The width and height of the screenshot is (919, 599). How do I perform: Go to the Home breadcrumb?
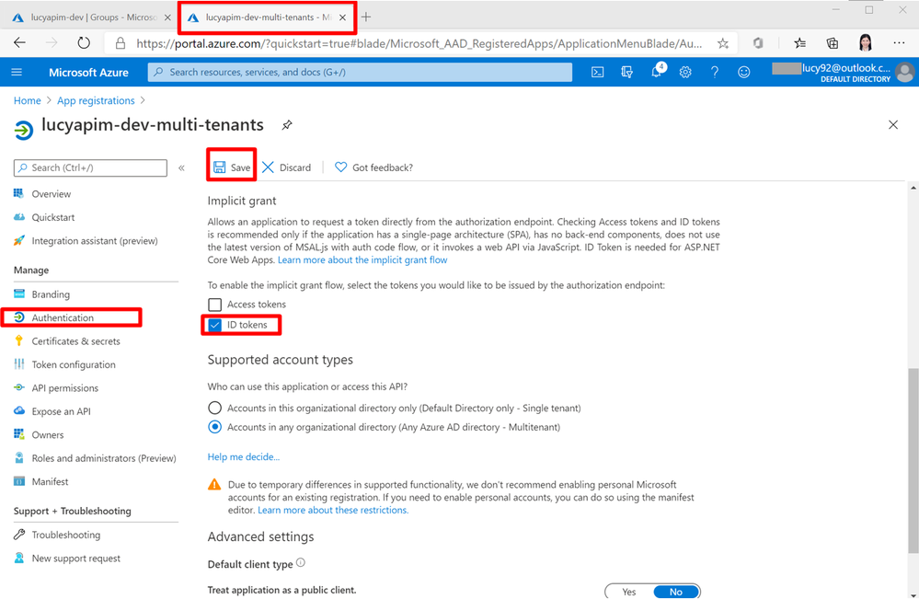tap(27, 101)
